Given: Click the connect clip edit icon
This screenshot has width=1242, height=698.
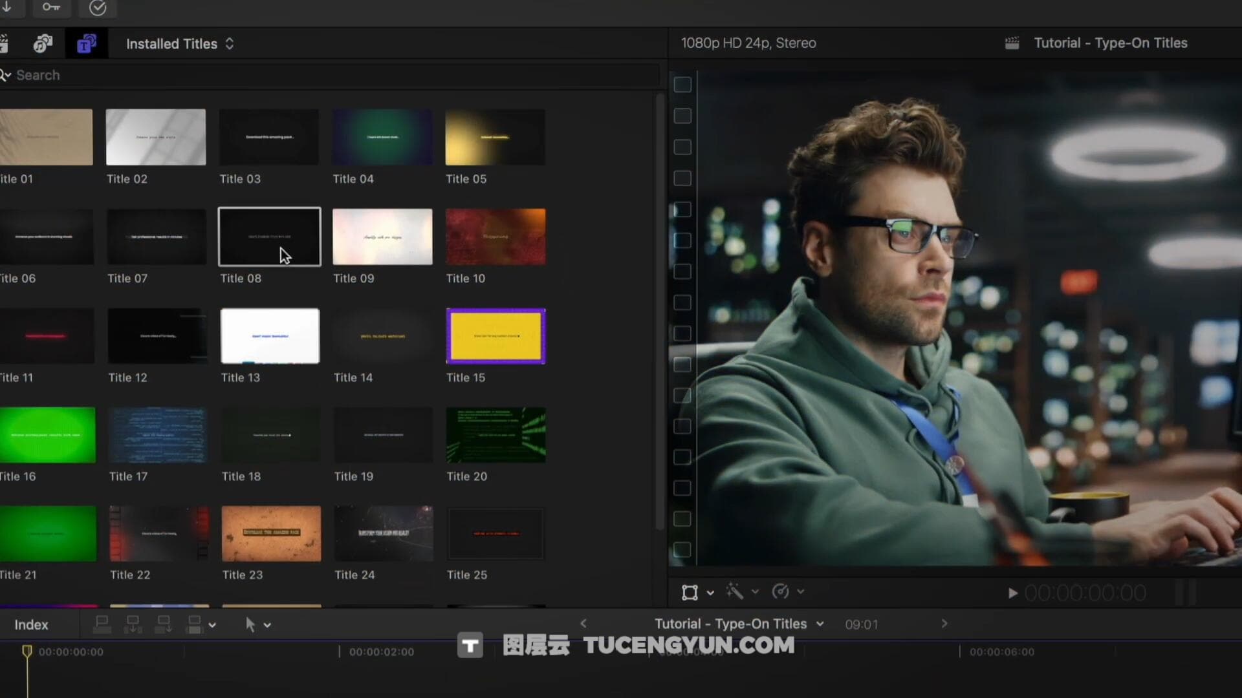Looking at the screenshot, I should [102, 624].
